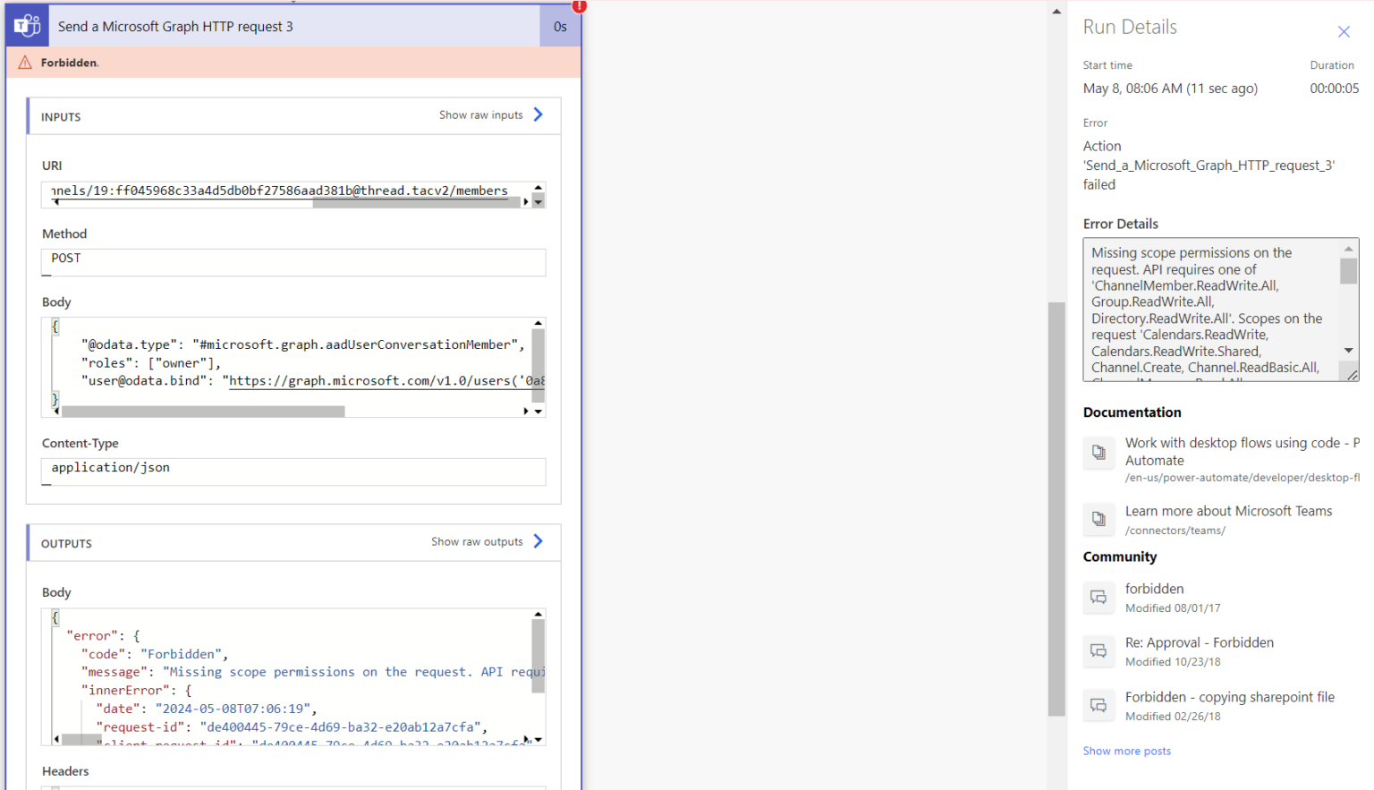Collapse the 'Send a Microsoft Graph HTTP request 3' header
Screen dimensions: 1374x790
tap(175, 26)
